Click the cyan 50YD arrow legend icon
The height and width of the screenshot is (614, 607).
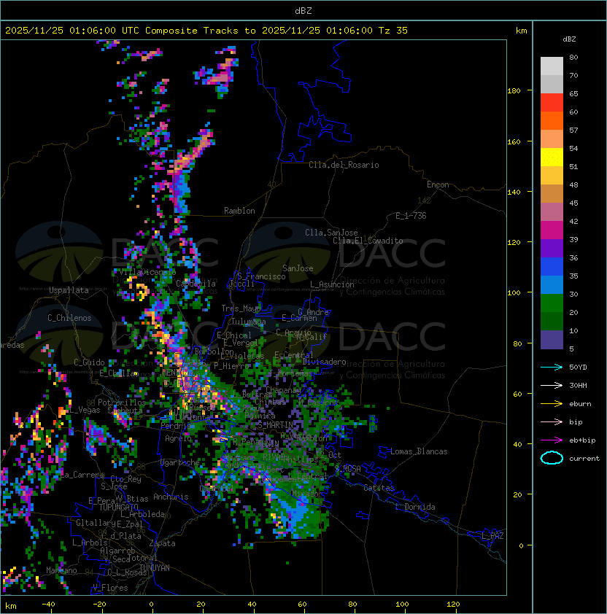(x=552, y=368)
